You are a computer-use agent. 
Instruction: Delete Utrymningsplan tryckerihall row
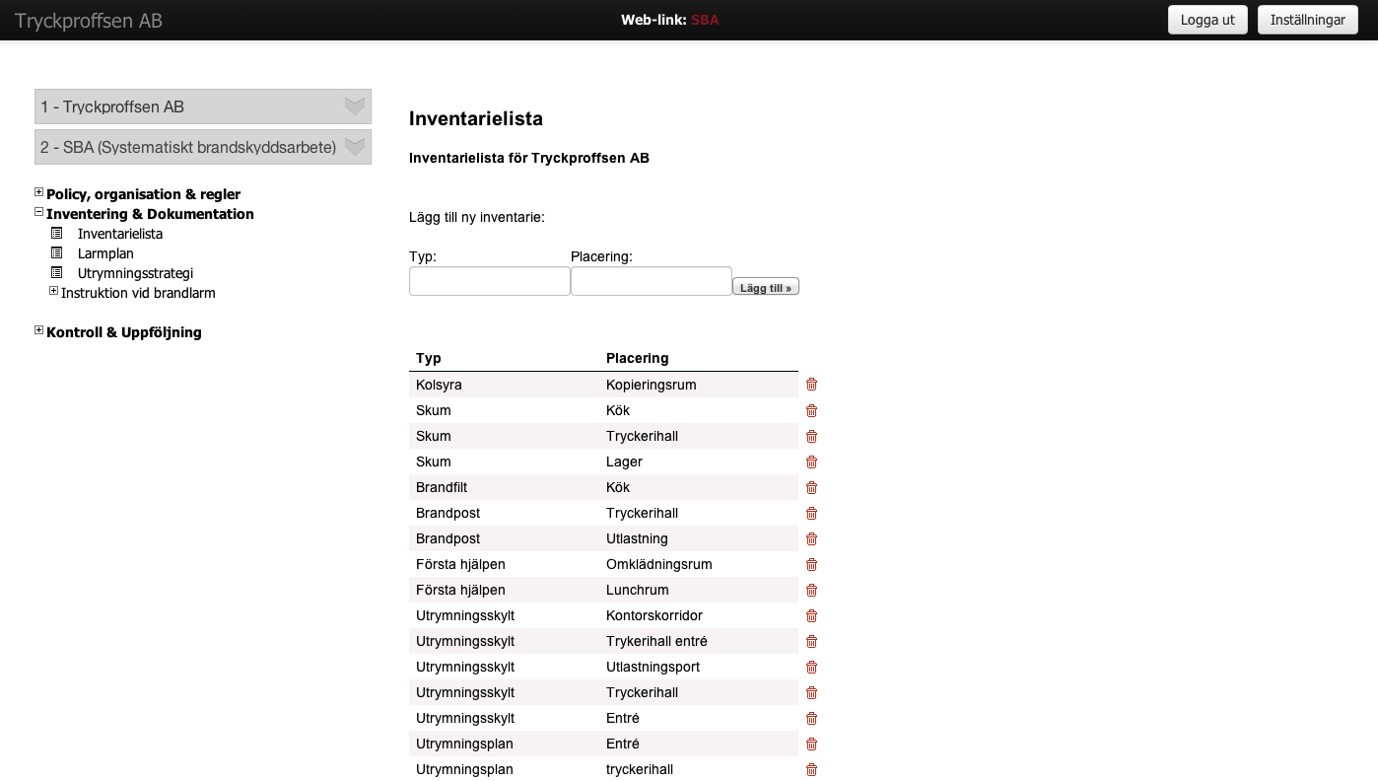tap(812, 769)
